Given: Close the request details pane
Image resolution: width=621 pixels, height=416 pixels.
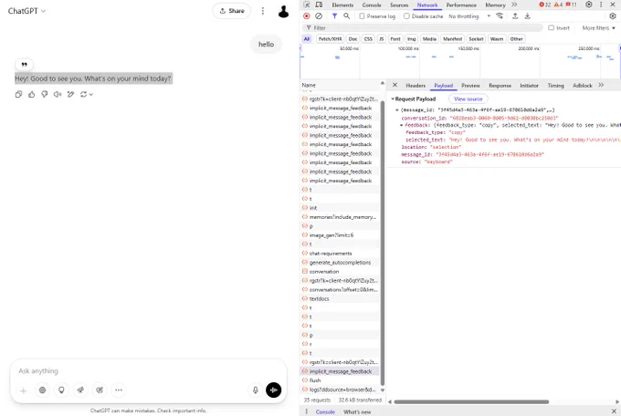Looking at the screenshot, I should click(x=395, y=85).
